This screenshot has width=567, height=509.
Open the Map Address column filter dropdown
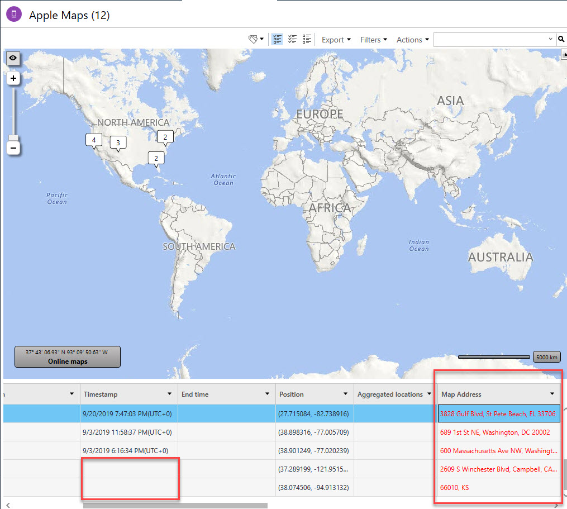click(552, 393)
